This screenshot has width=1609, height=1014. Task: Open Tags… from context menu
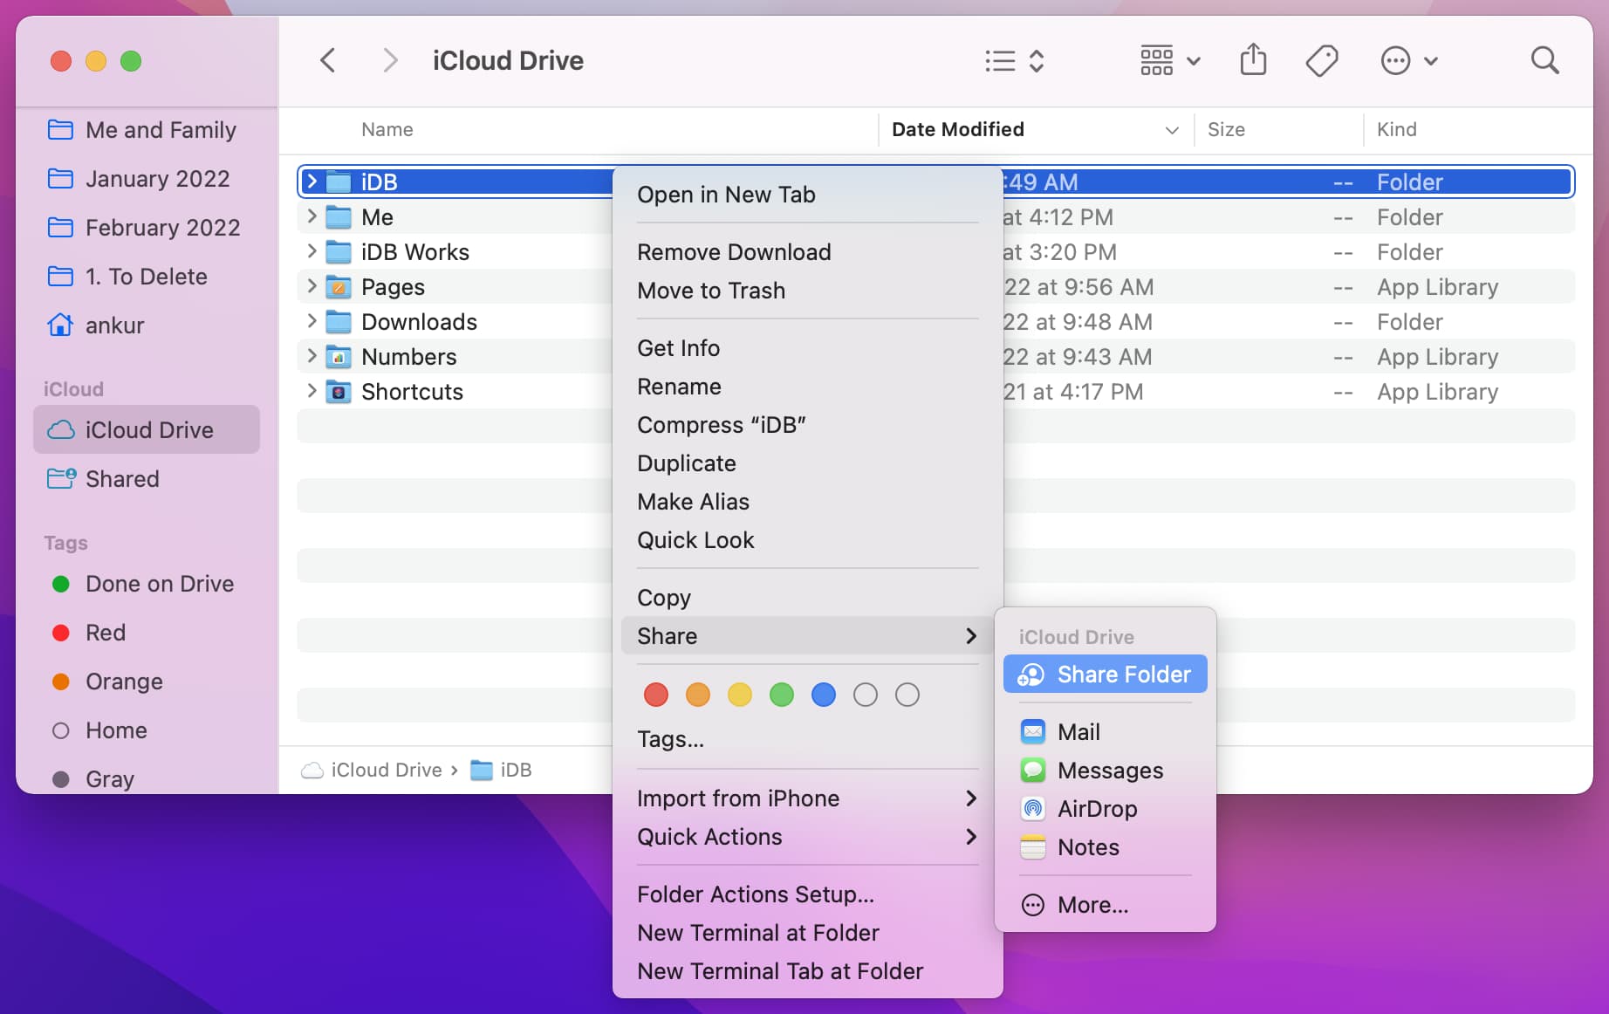click(808, 739)
